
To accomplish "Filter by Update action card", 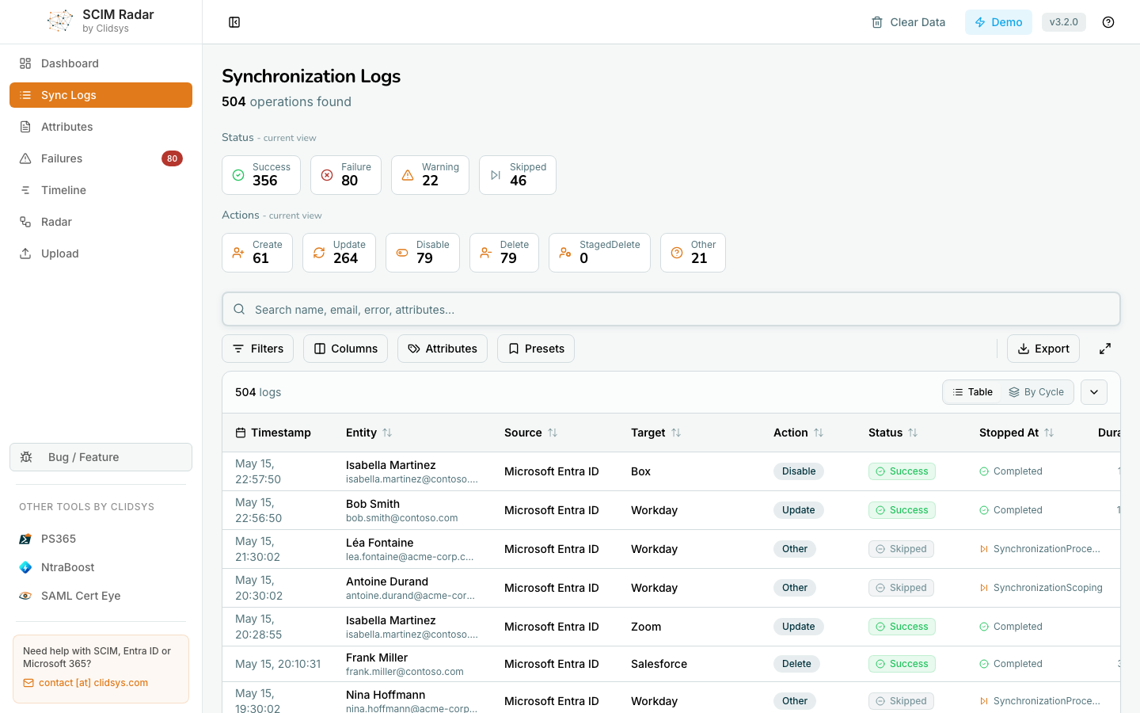I will [x=339, y=253].
